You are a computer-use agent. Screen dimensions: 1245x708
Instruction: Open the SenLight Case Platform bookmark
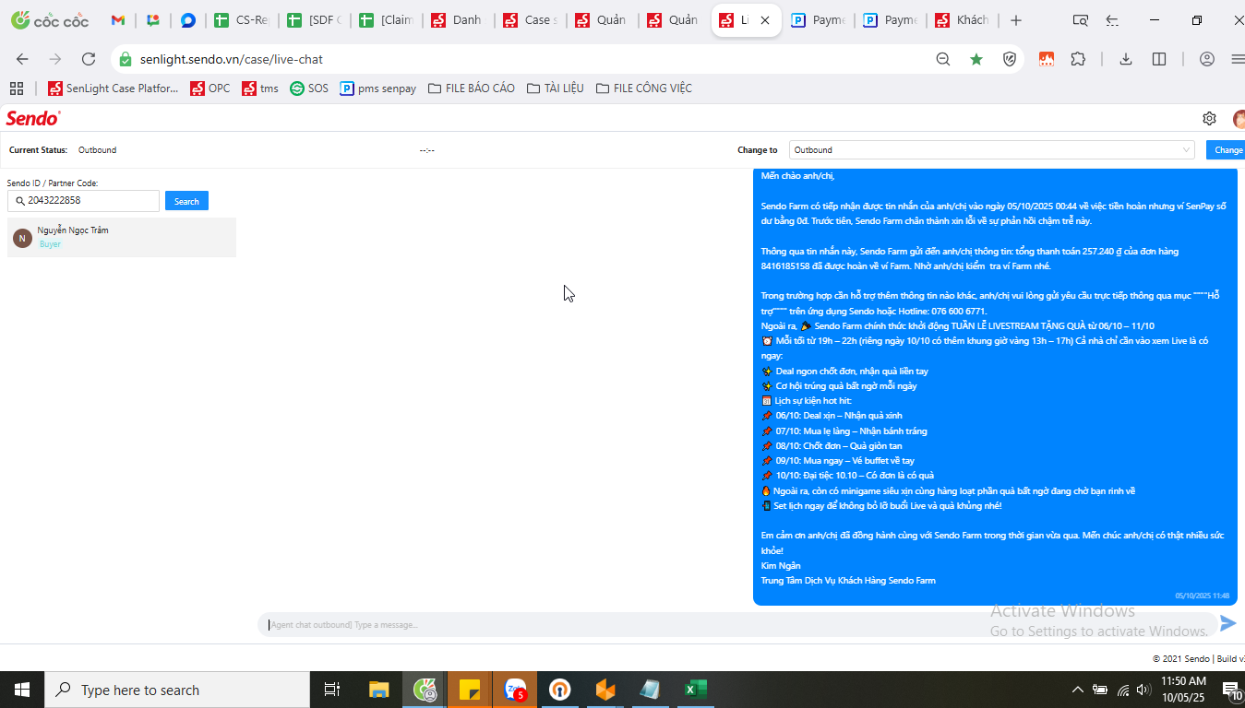click(x=113, y=88)
